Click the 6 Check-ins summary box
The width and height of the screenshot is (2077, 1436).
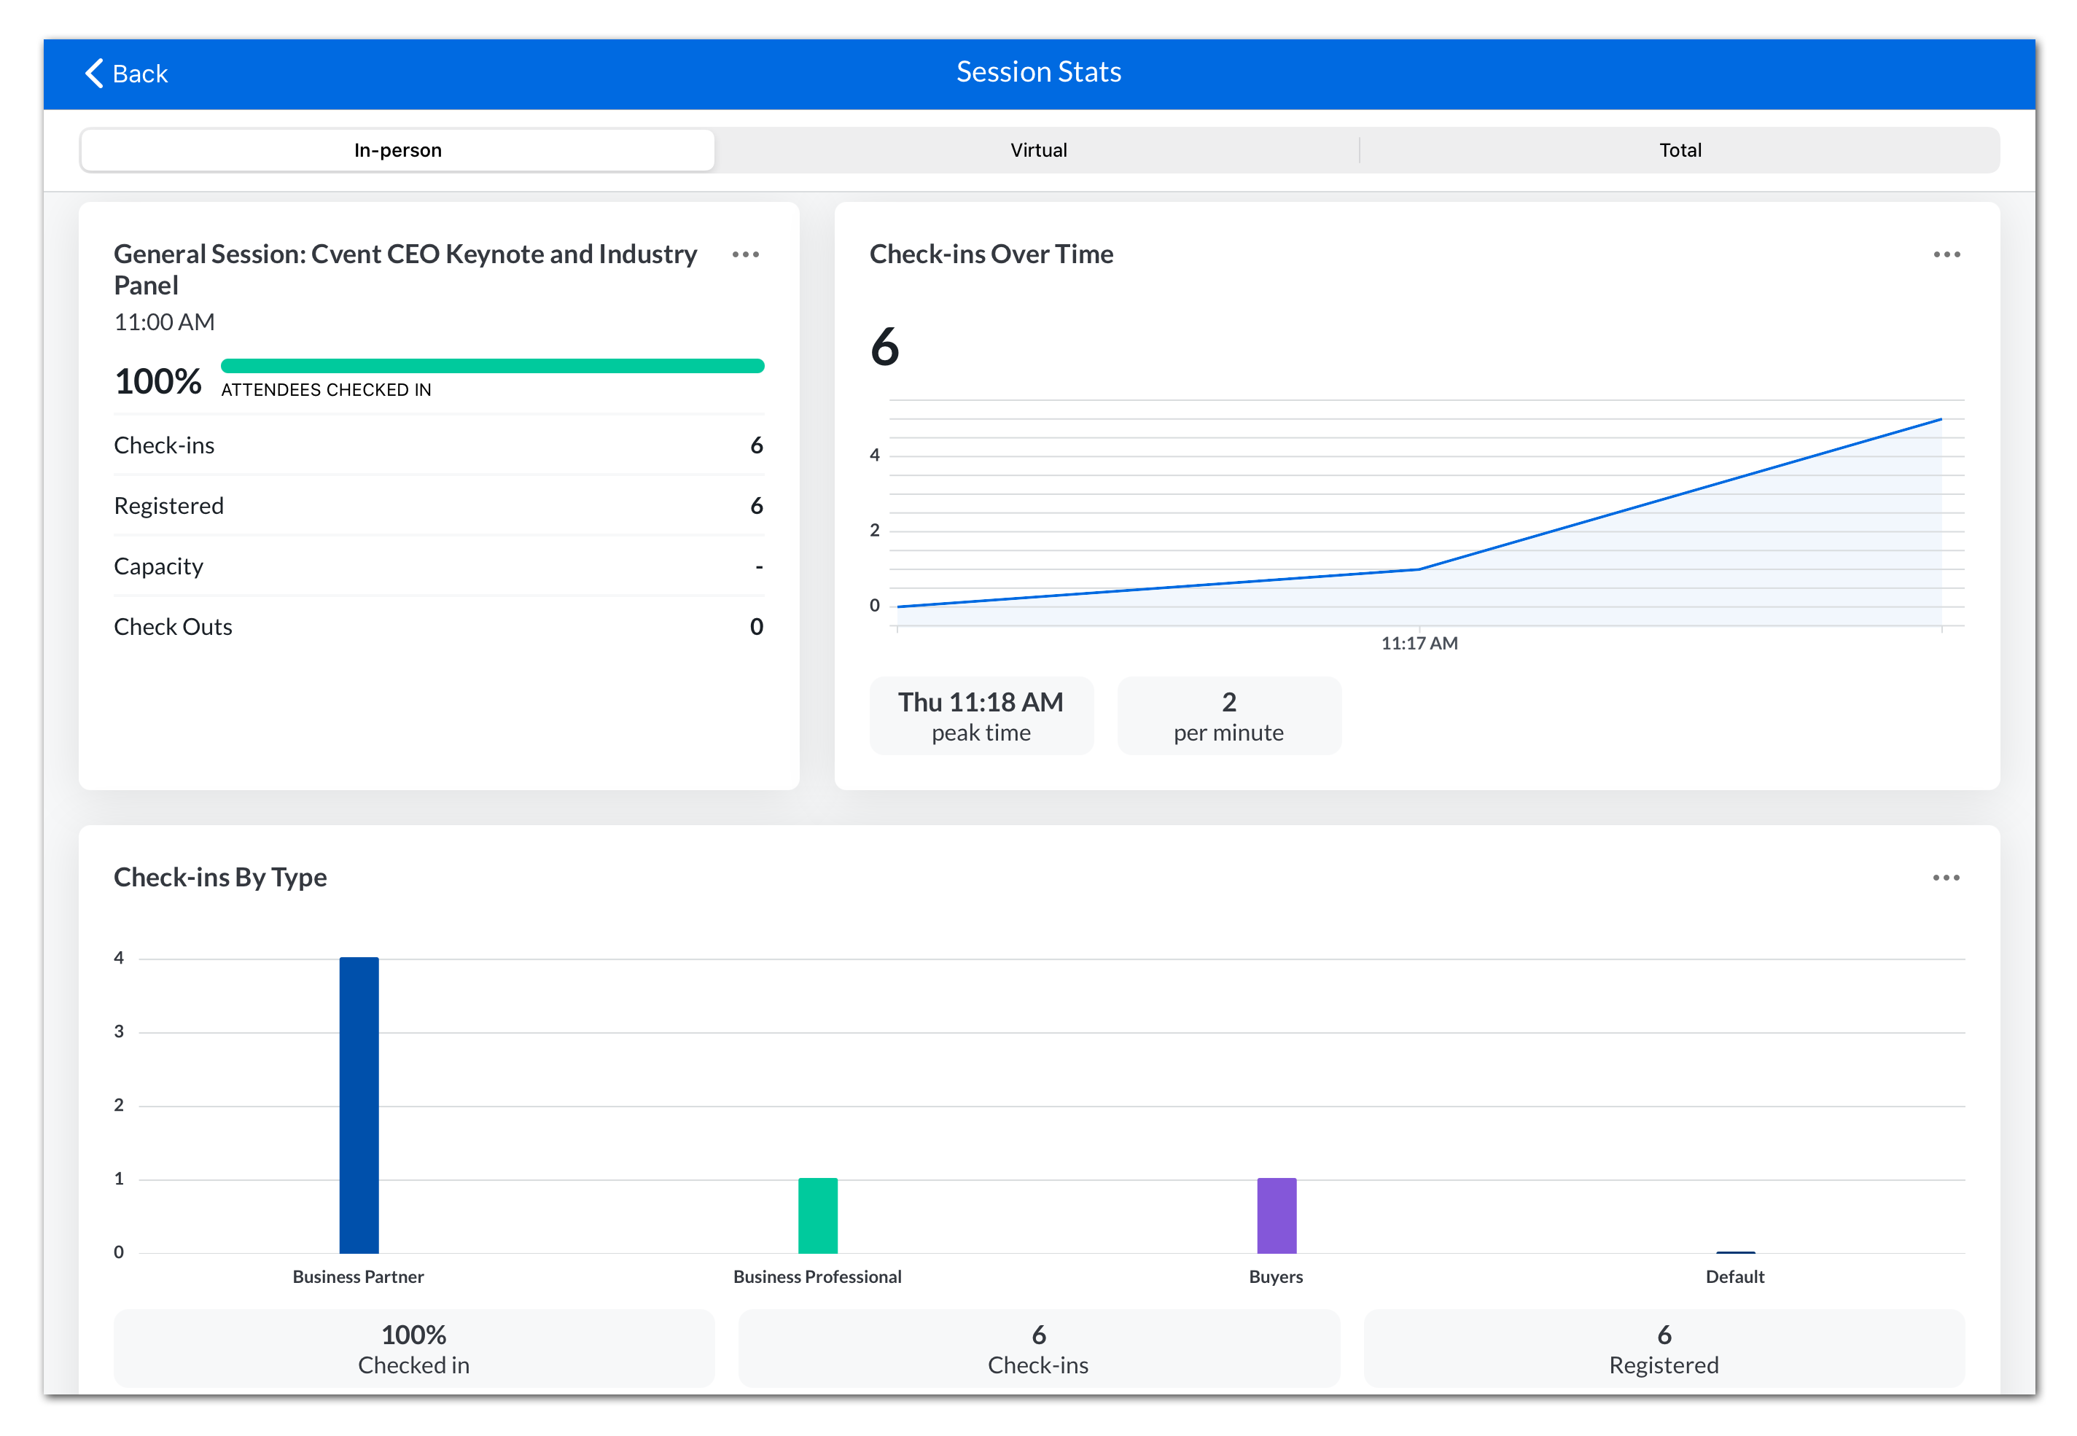(1038, 1349)
